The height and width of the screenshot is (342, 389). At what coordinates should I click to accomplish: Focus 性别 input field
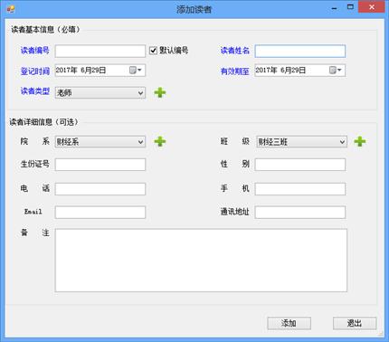click(300, 165)
